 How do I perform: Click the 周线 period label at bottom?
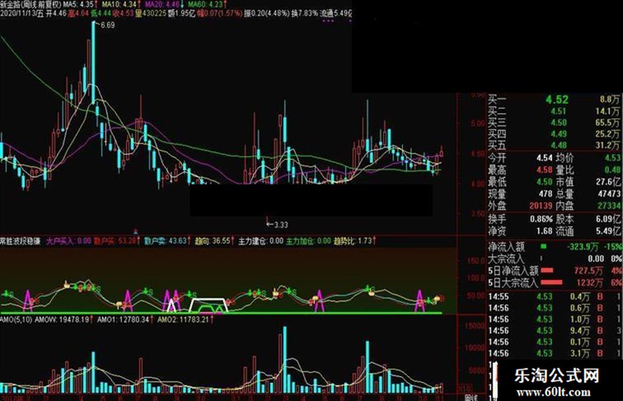tap(471, 398)
